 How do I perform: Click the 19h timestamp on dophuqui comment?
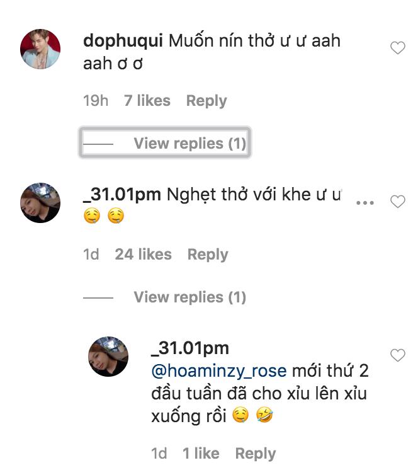pyautogui.click(x=96, y=100)
